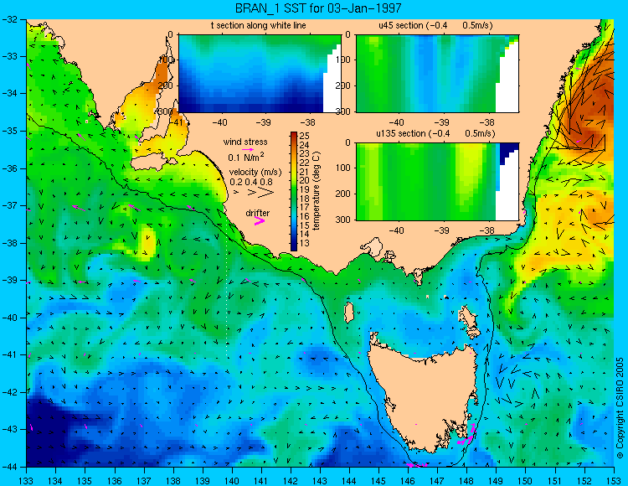Image resolution: width=628 pixels, height=486 pixels.
Task: Click main latitude axis label -35
Action: point(10,131)
